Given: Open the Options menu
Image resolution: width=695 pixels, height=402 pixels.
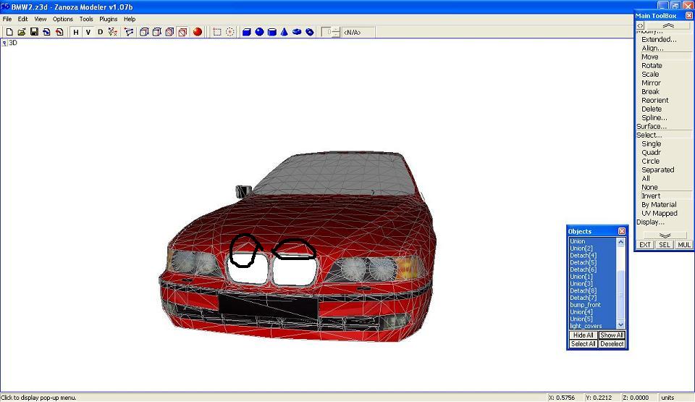Looking at the screenshot, I should (x=63, y=19).
